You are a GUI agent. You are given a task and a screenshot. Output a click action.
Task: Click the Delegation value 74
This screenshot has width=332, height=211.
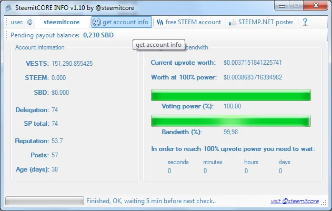click(55, 110)
